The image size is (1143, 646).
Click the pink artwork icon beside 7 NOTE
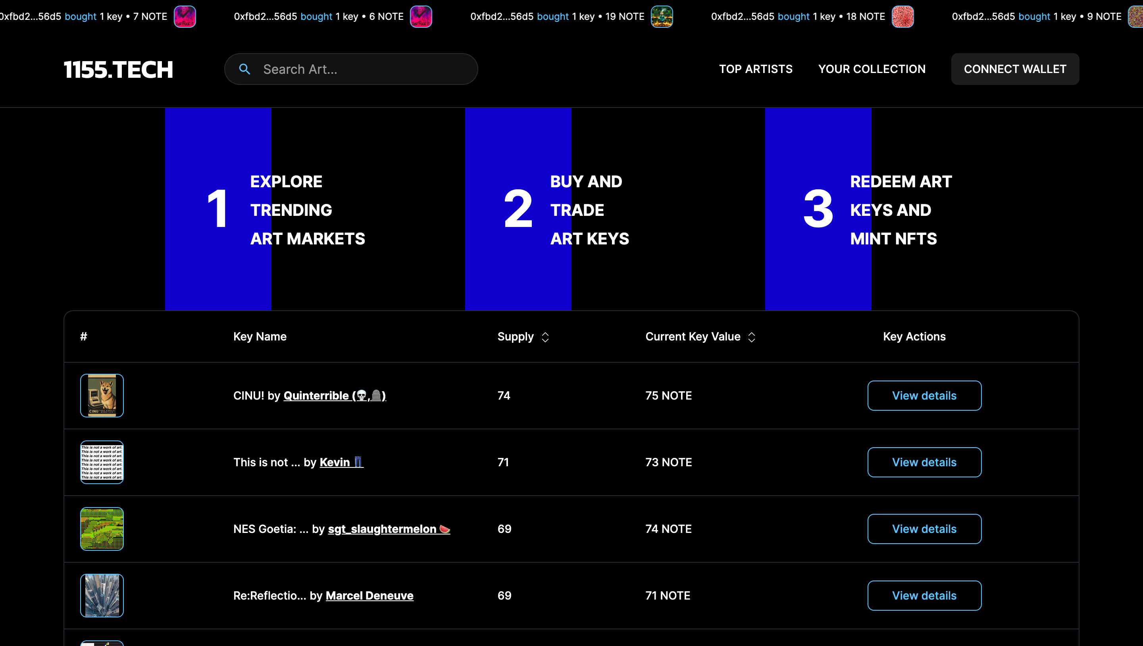coord(185,16)
